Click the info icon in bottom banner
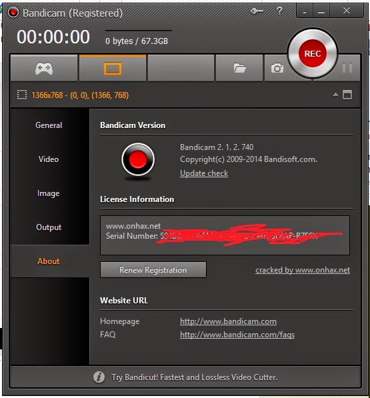 pyautogui.click(x=99, y=377)
